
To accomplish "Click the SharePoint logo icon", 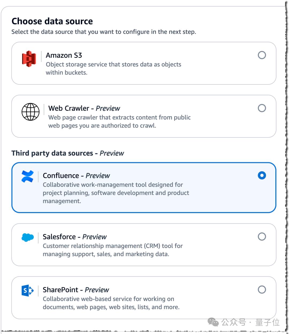I will 28,291.
